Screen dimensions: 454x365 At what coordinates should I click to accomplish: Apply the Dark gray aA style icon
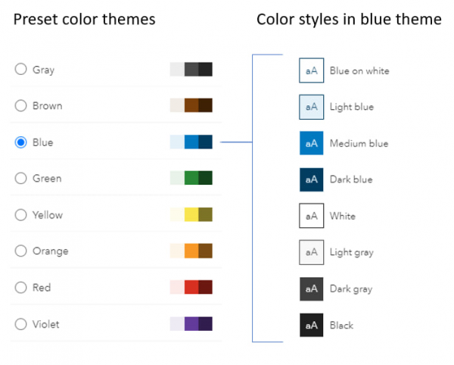point(311,289)
